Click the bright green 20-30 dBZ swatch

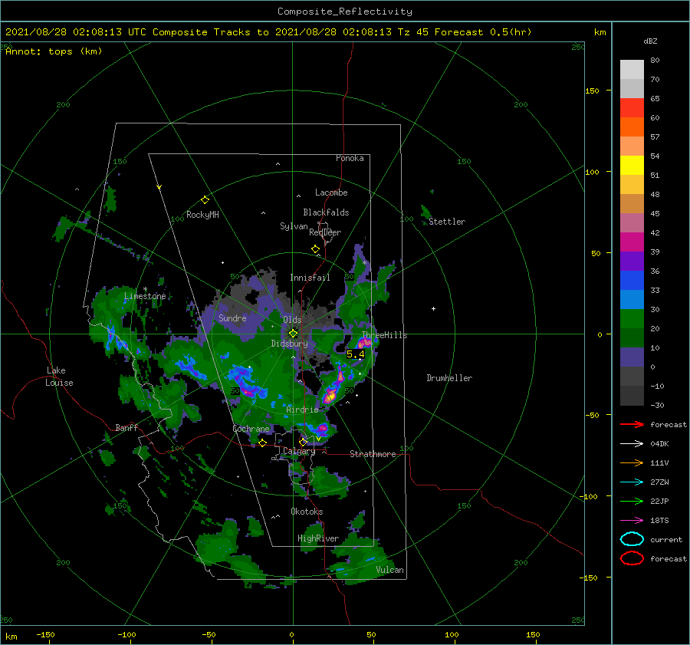point(632,319)
